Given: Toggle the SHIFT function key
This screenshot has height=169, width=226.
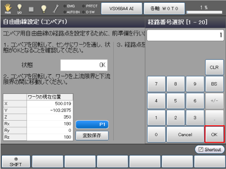Looking at the screenshot, I should point(16,161).
